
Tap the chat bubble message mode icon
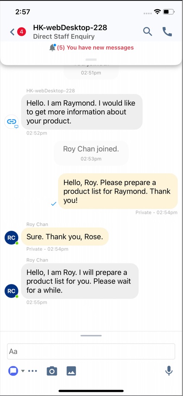click(x=13, y=371)
